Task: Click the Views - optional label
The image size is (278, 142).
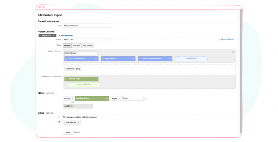Action: click(46, 113)
